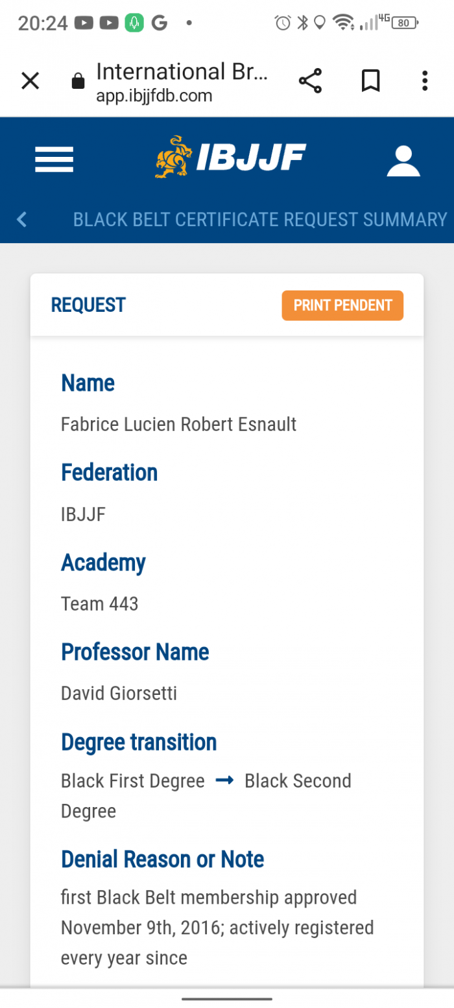454x1008 pixels.
Task: Tap the green microphone status icon
Action: (134, 23)
